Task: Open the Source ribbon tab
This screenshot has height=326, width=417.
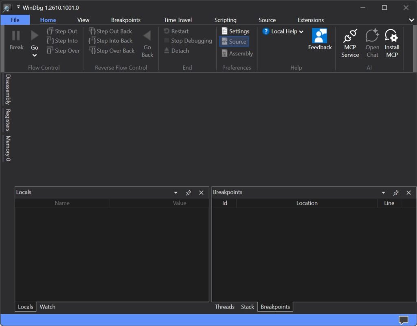Action: [x=267, y=20]
